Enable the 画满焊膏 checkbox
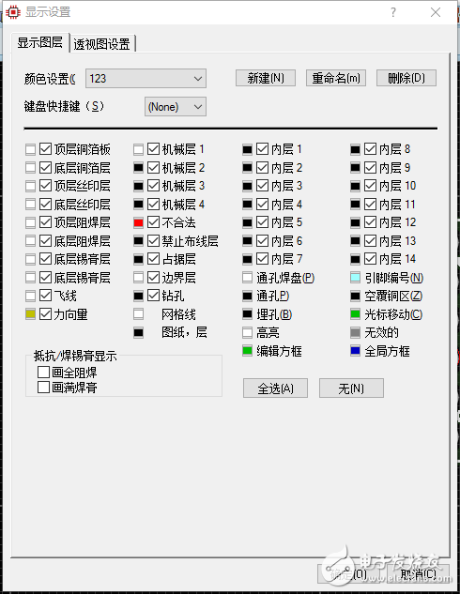Viewport: 460px width, 594px height. click(43, 388)
